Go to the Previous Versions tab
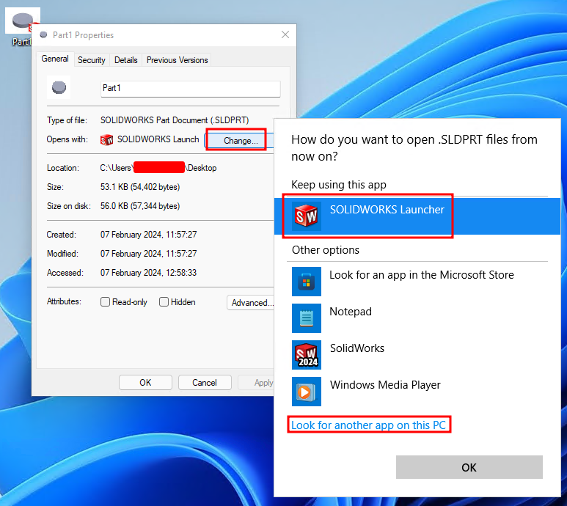Screen dimensions: 567x506 coord(177,60)
